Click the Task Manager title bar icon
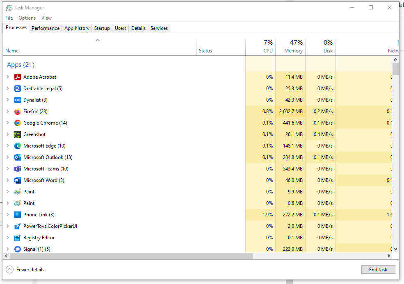Screen dimensions: 404x284 [9, 8]
